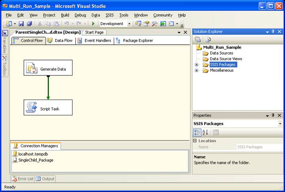Click Solution Explorer Properties icon
The image size is (285, 192).
click(198, 39)
